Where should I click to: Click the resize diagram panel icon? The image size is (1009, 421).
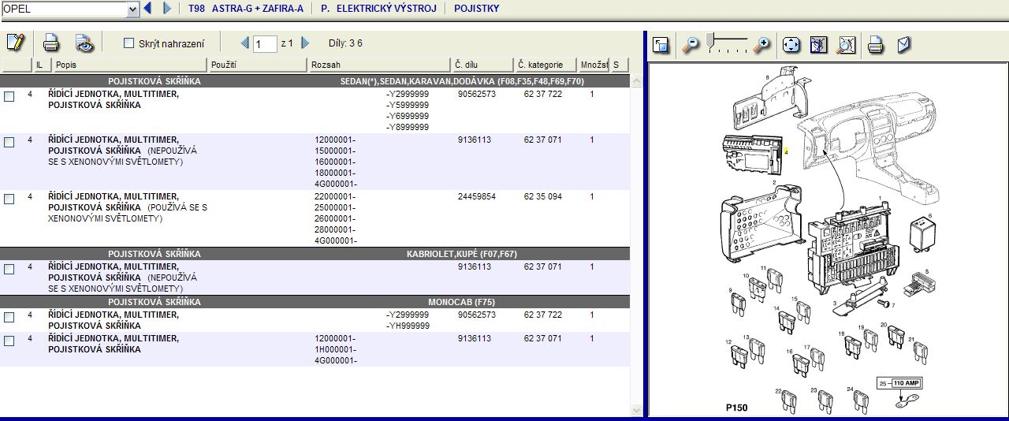661,45
